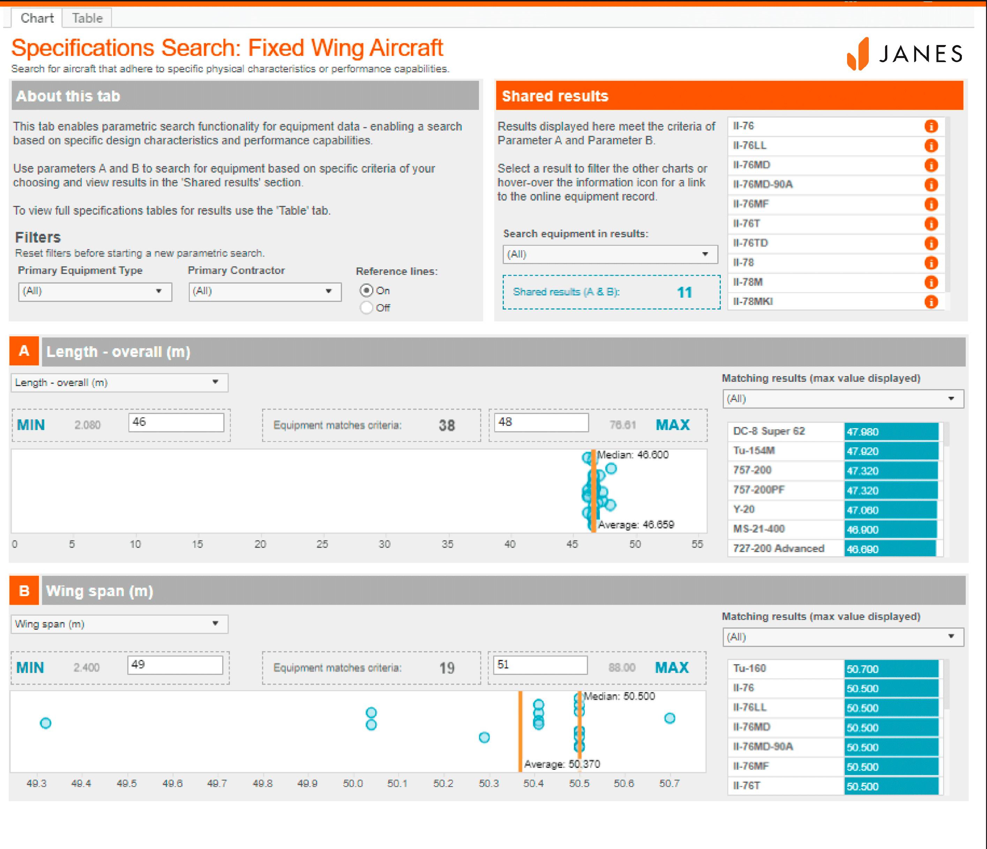Image resolution: width=987 pixels, height=849 pixels.
Task: Select the Chart tab
Action: pyautogui.click(x=37, y=18)
